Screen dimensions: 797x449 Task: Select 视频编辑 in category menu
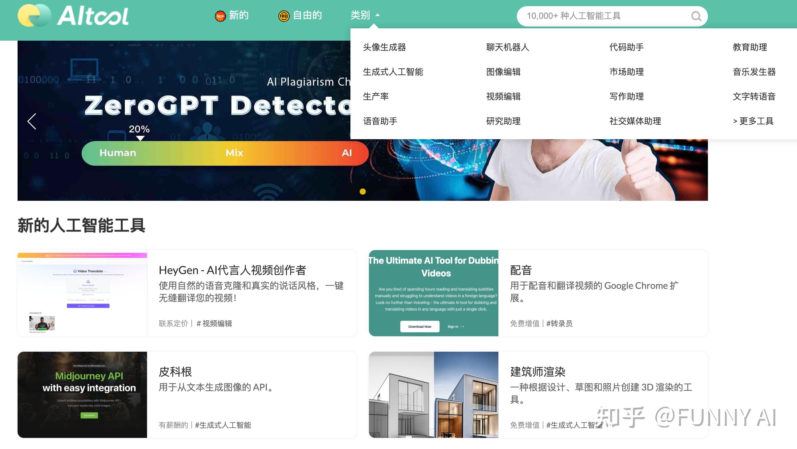click(x=503, y=96)
